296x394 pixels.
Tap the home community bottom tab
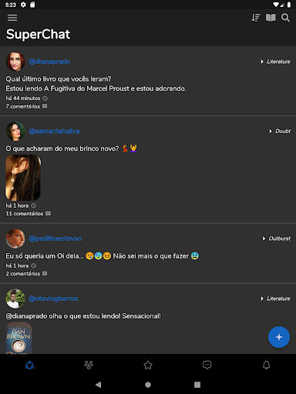point(29,365)
